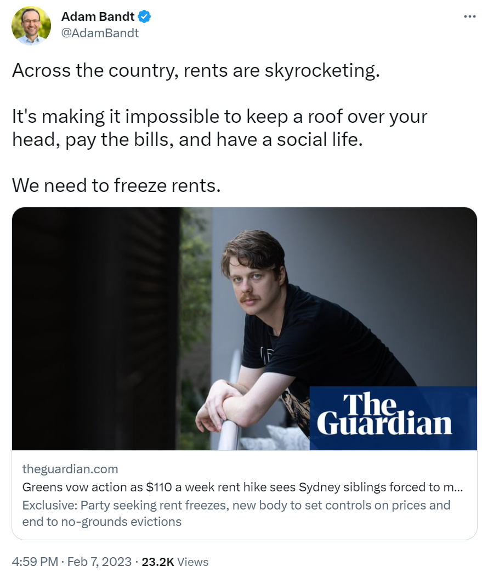This screenshot has width=482, height=572.
Task: Open the three-dot more options menu
Action: click(469, 16)
